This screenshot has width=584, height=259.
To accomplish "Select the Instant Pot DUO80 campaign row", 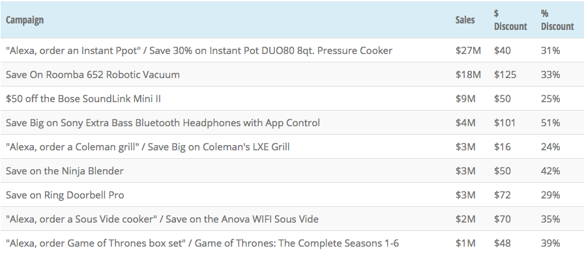I will click(x=292, y=50).
